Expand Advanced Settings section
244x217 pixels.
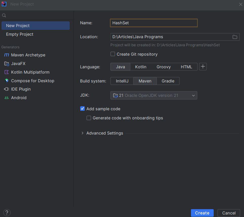tap(82, 133)
